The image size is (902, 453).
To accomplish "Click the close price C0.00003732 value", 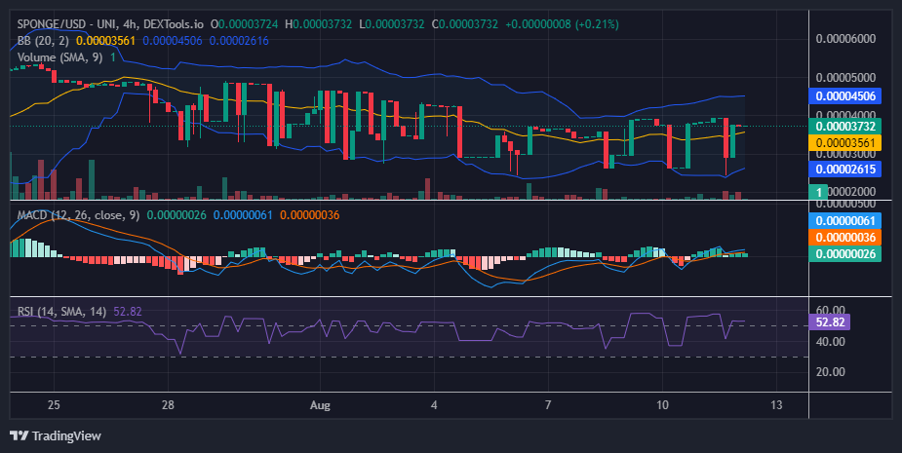I will click(465, 24).
